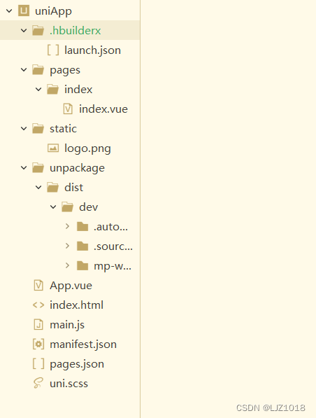Click the index.vue file icon
Screen dimensions: 316x418
point(68,109)
